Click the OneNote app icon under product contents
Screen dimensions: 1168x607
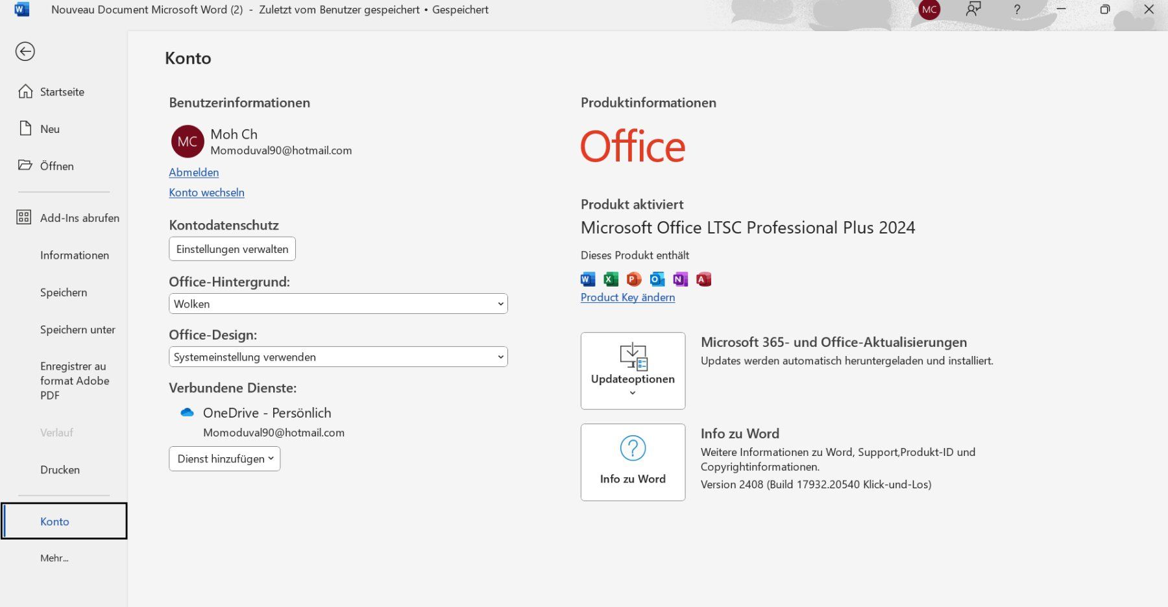point(680,280)
